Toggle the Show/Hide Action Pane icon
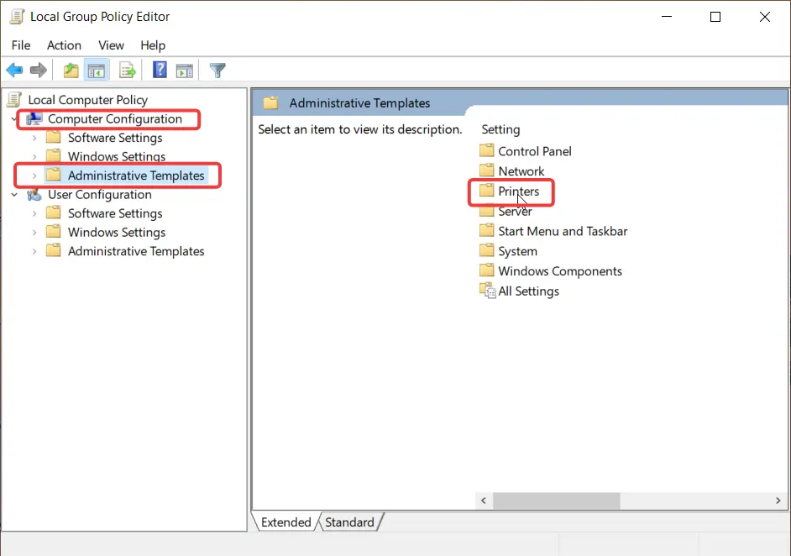 (x=184, y=71)
